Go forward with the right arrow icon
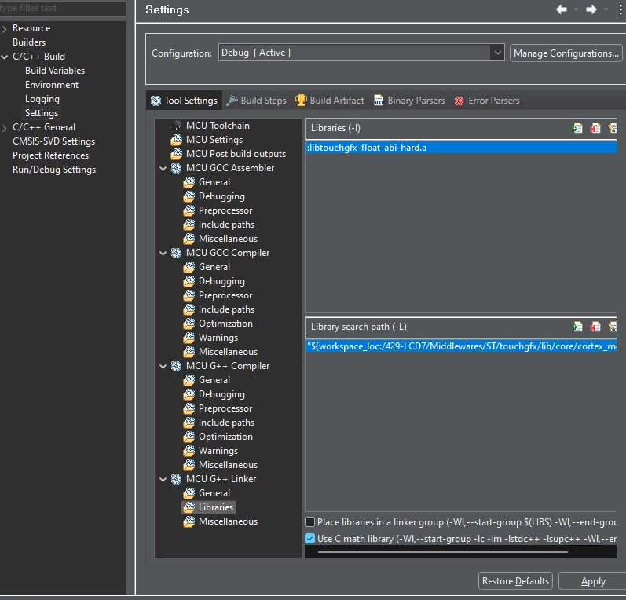The width and height of the screenshot is (626, 600). (x=591, y=9)
